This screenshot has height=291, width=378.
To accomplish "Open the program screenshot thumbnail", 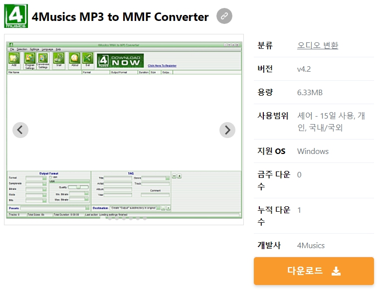I will coord(124,130).
